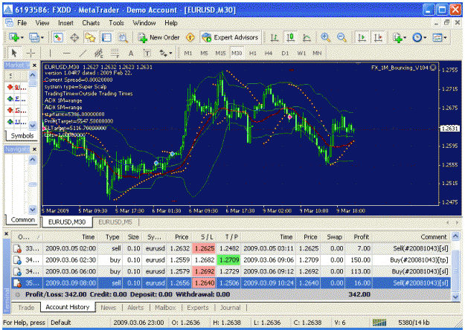Screen dimensions: 465x330
Task: Click the connection status bars in status bar
Action: [379, 323]
